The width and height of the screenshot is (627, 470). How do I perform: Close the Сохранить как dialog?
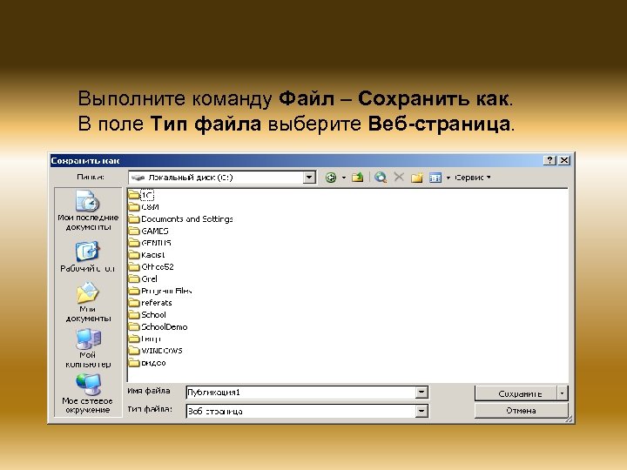pyautogui.click(x=564, y=160)
